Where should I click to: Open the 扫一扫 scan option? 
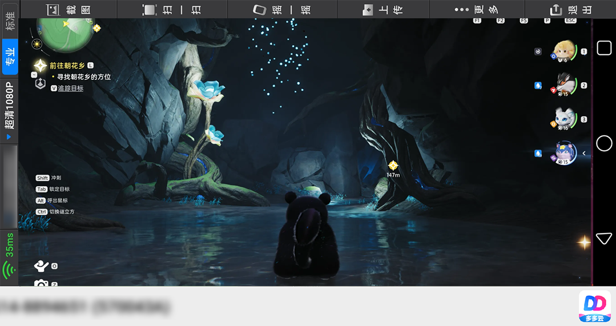pyautogui.click(x=172, y=10)
